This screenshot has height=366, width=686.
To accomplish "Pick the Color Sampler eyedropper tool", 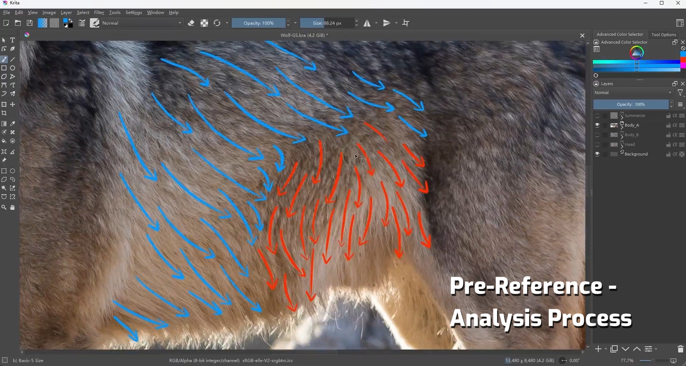I will 13,124.
